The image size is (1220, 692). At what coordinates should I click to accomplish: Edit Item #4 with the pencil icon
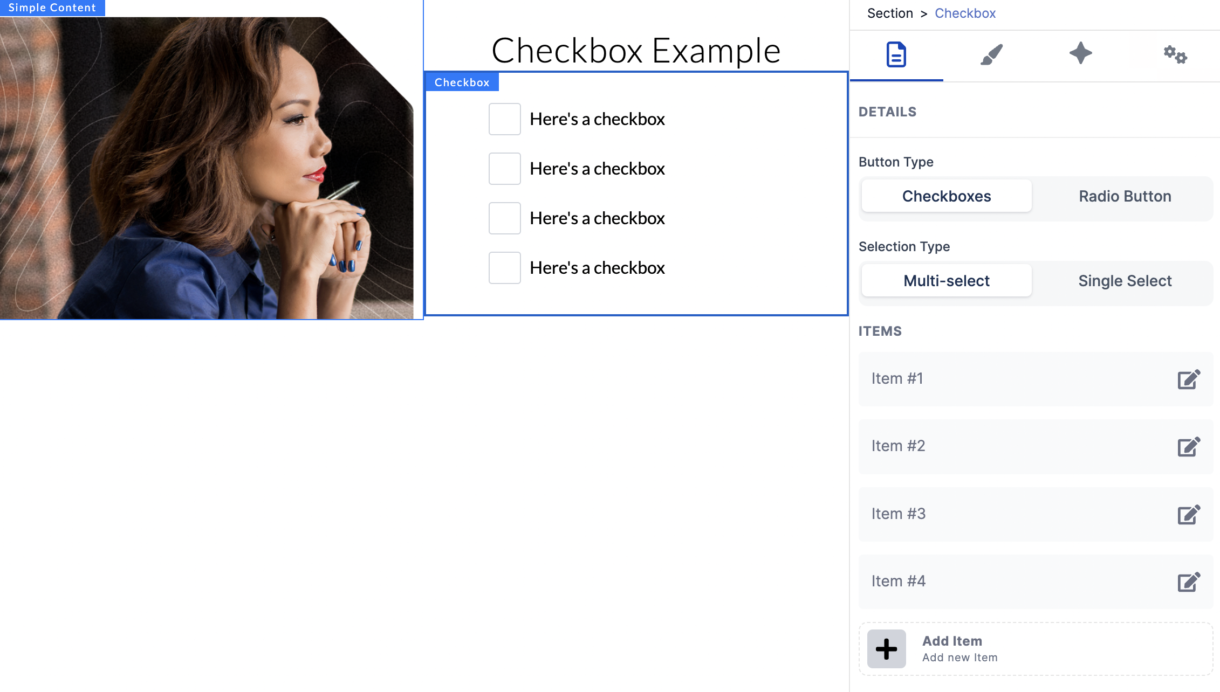coord(1188,582)
